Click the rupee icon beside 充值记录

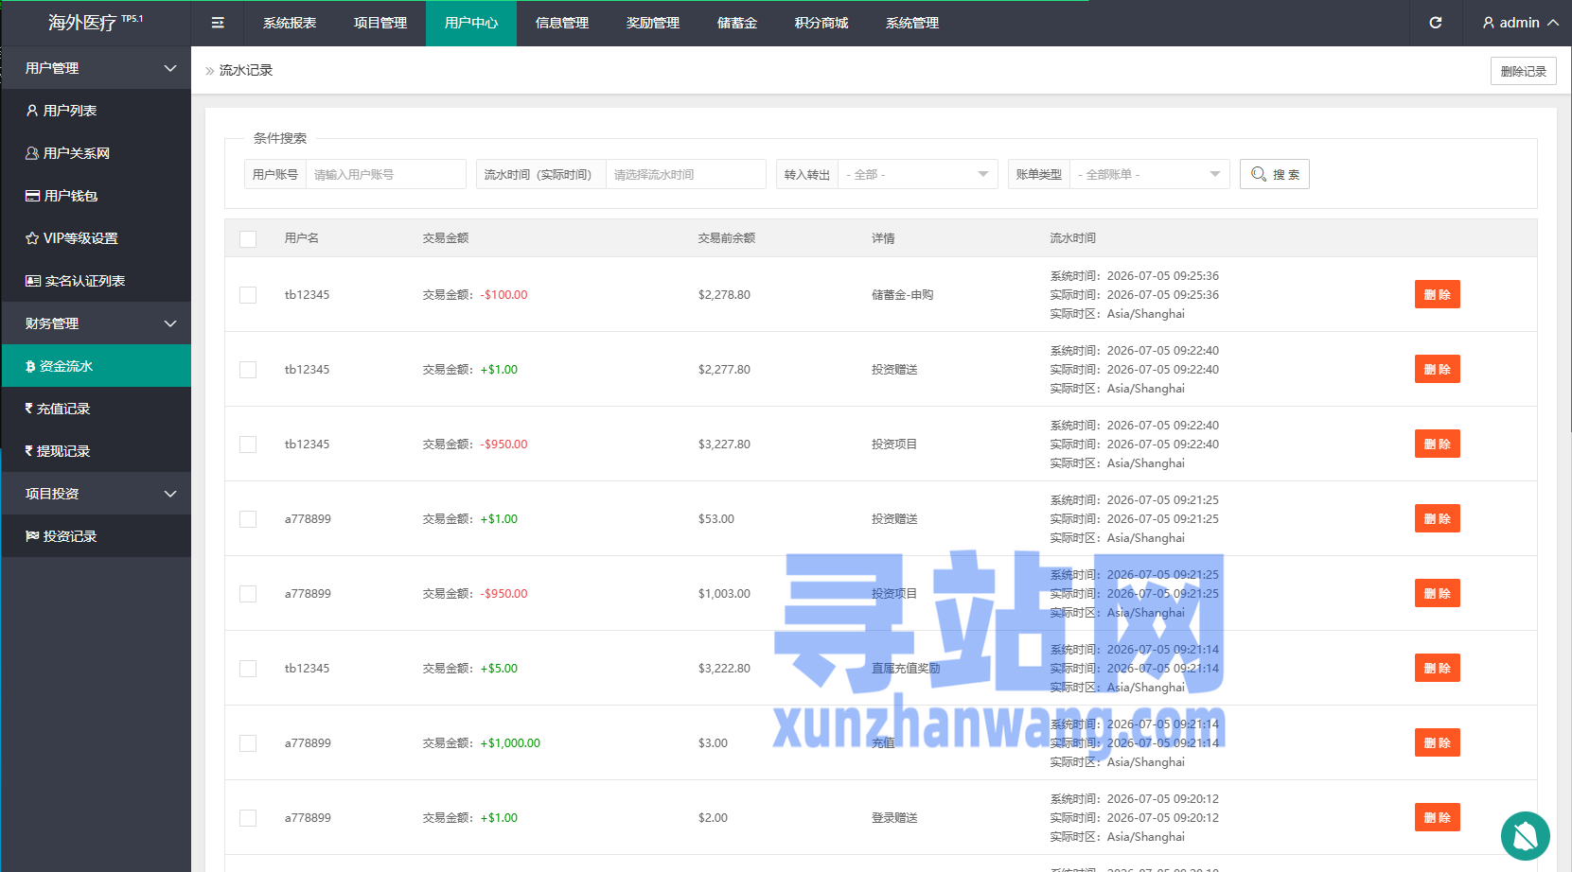click(29, 409)
